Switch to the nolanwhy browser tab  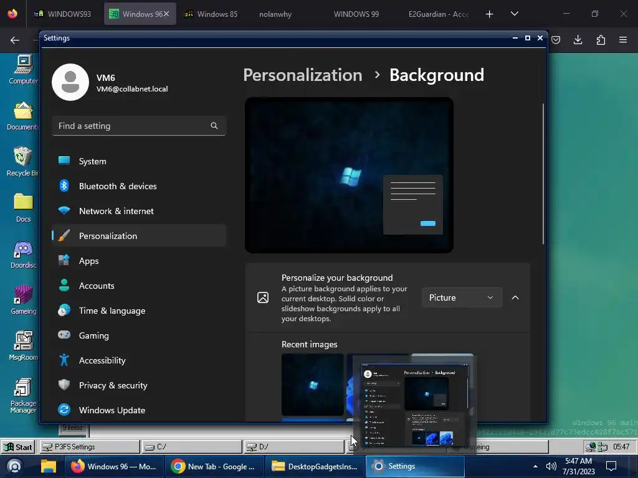tap(275, 14)
